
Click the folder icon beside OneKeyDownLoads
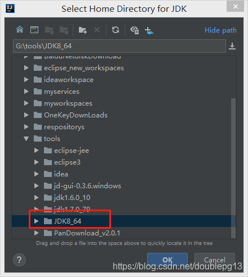tap(38, 115)
